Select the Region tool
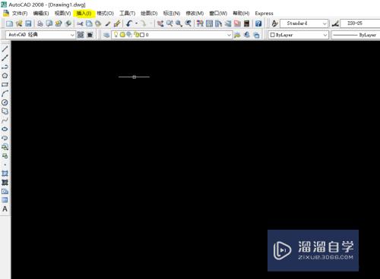This screenshot has height=279, width=380. click(5, 191)
